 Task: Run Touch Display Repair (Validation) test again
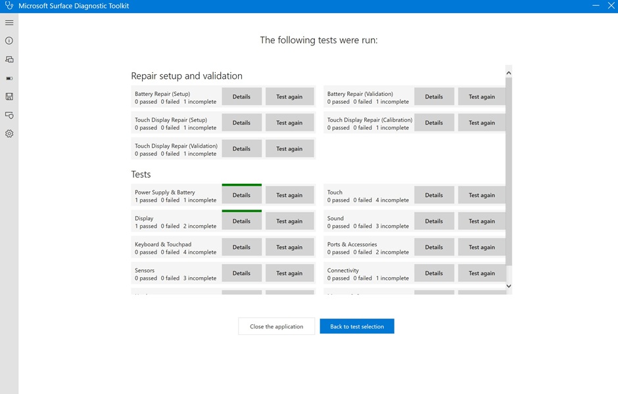[290, 148]
